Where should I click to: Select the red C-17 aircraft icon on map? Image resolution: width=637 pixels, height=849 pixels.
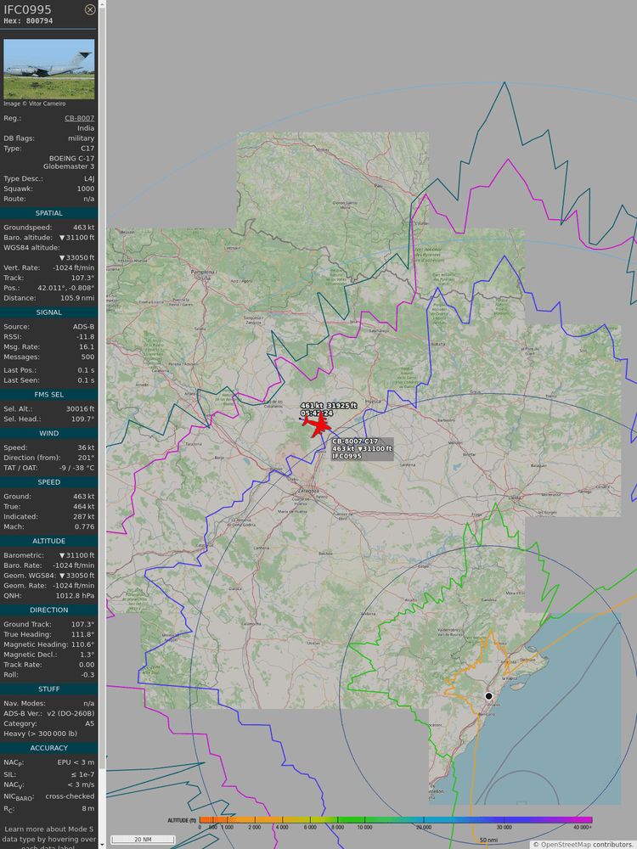[317, 424]
